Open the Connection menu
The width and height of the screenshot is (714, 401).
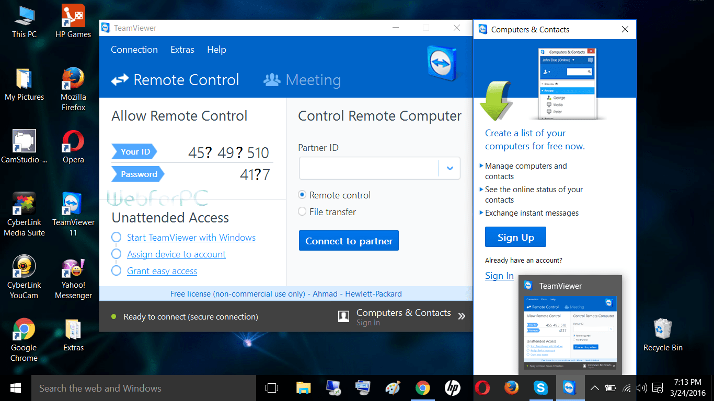[134, 50]
